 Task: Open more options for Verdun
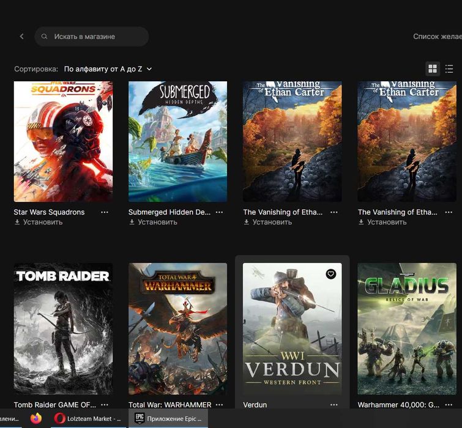click(x=334, y=405)
